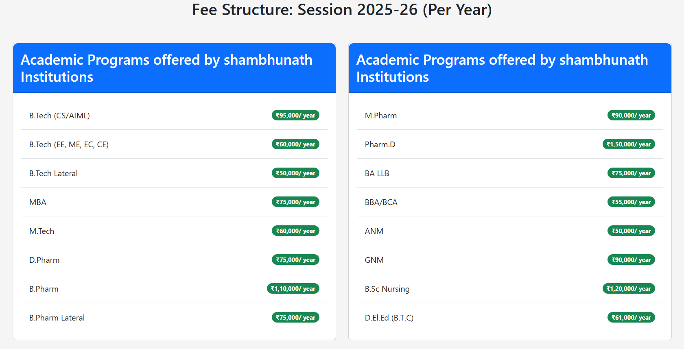
Task: Select the BA LLB program entry
Action: [377, 173]
